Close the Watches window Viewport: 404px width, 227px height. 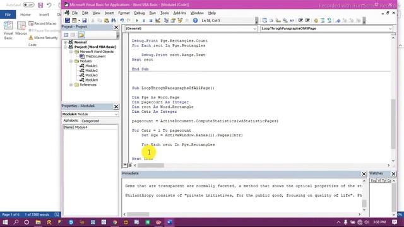click(393, 174)
